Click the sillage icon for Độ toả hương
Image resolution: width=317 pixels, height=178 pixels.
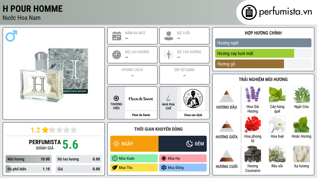pos(169,55)
